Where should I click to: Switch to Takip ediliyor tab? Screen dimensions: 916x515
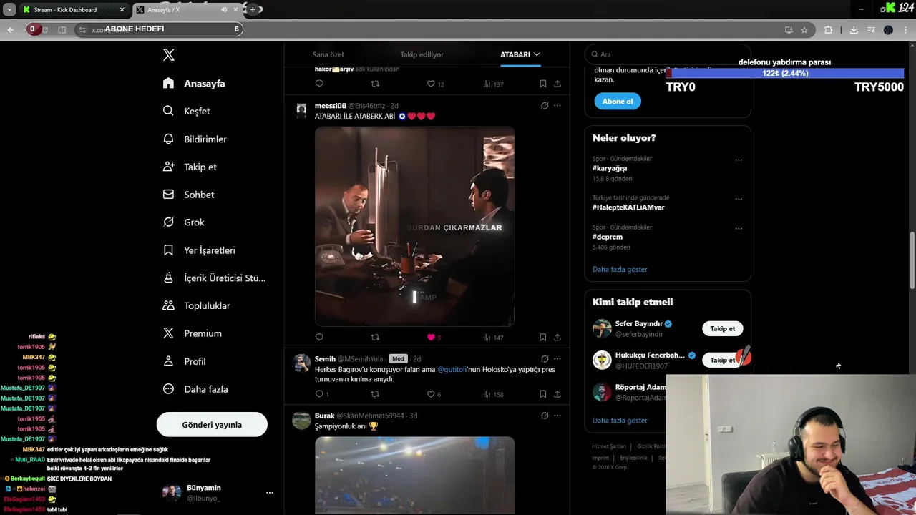(422, 54)
